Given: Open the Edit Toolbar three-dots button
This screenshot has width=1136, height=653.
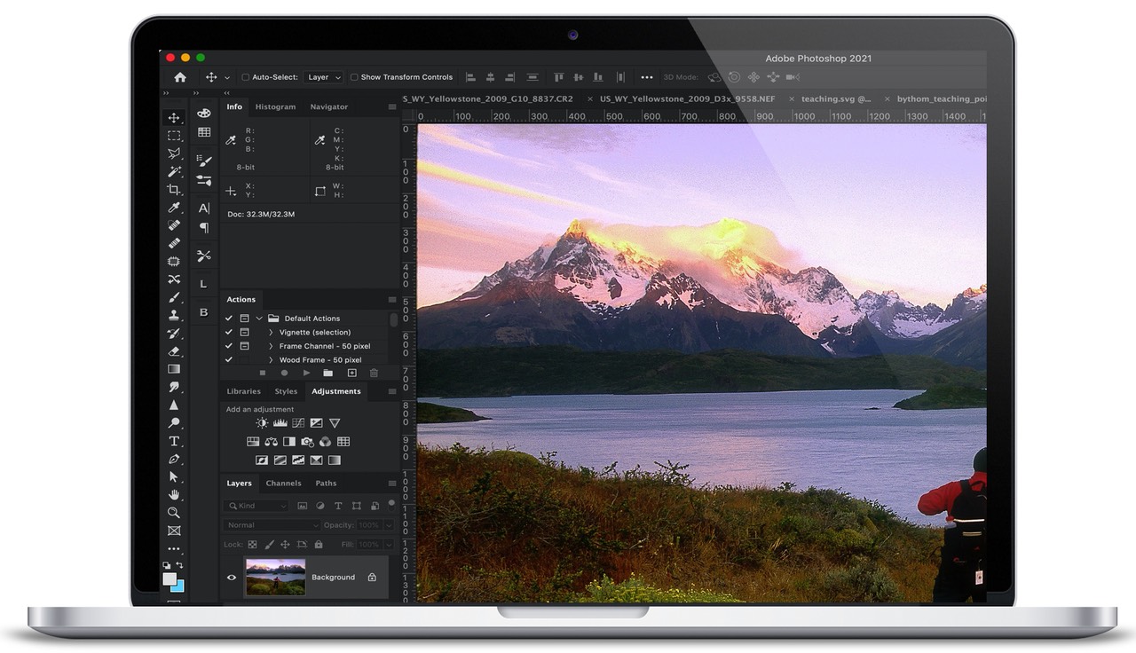Looking at the screenshot, I should tap(174, 549).
